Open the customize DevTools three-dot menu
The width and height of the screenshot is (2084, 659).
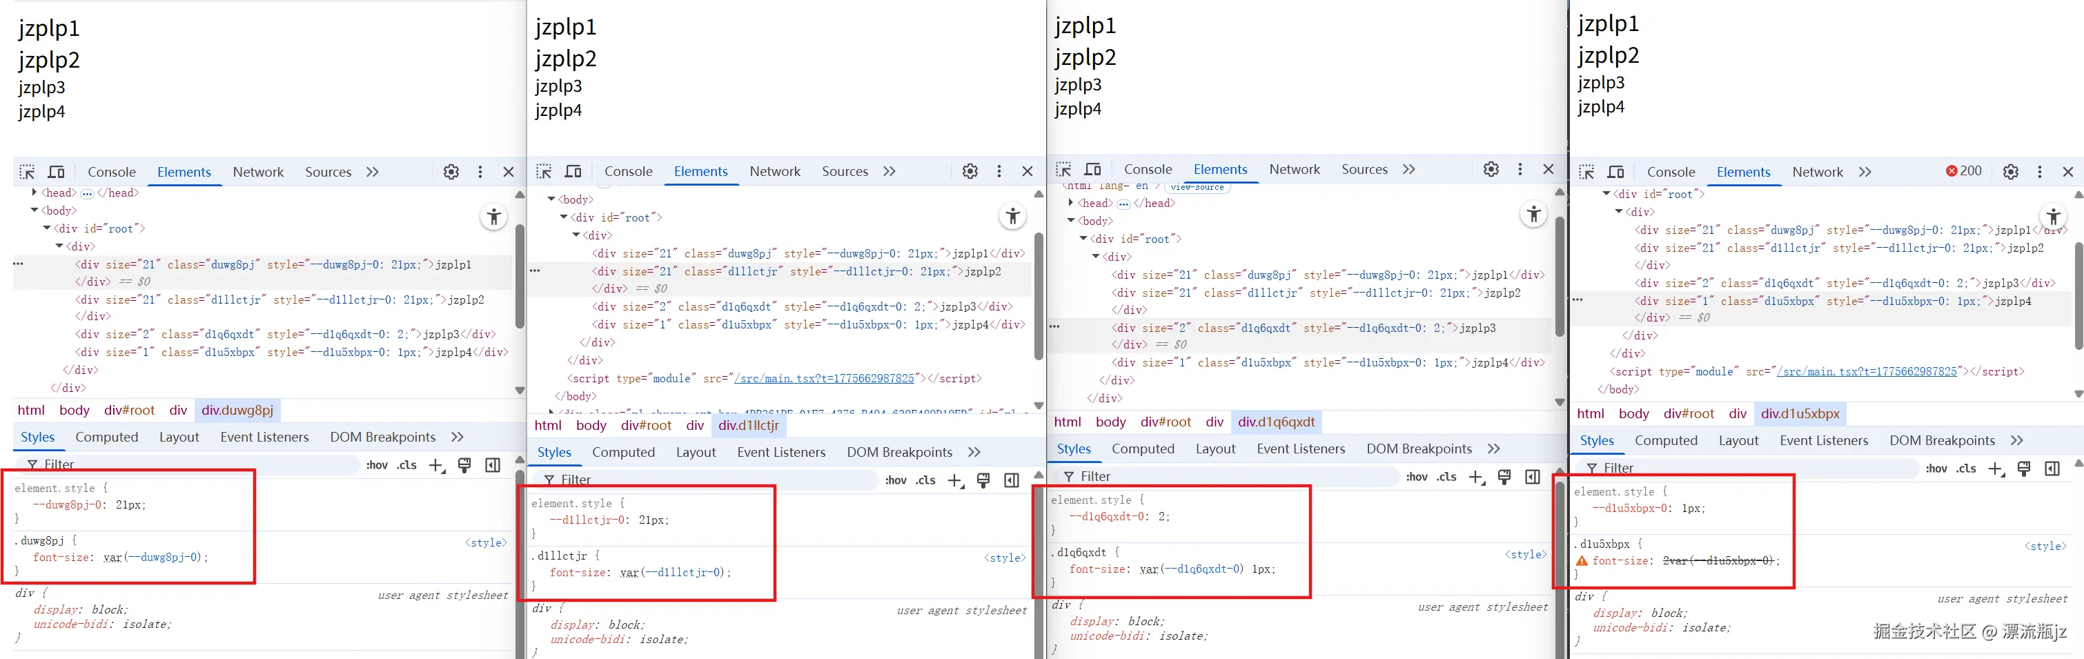[480, 171]
